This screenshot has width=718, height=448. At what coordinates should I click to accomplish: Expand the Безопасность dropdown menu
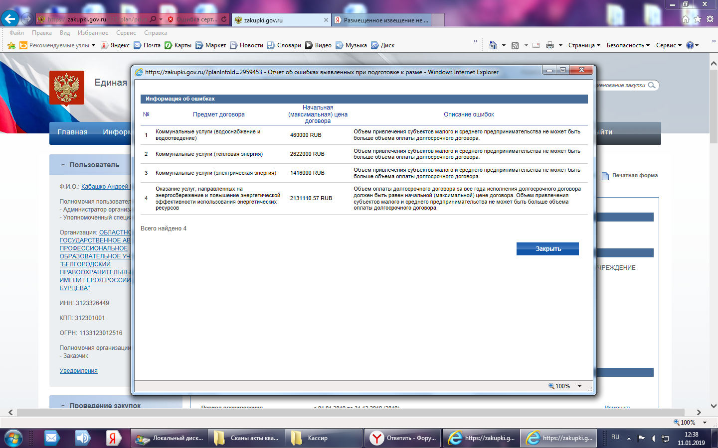click(x=628, y=45)
